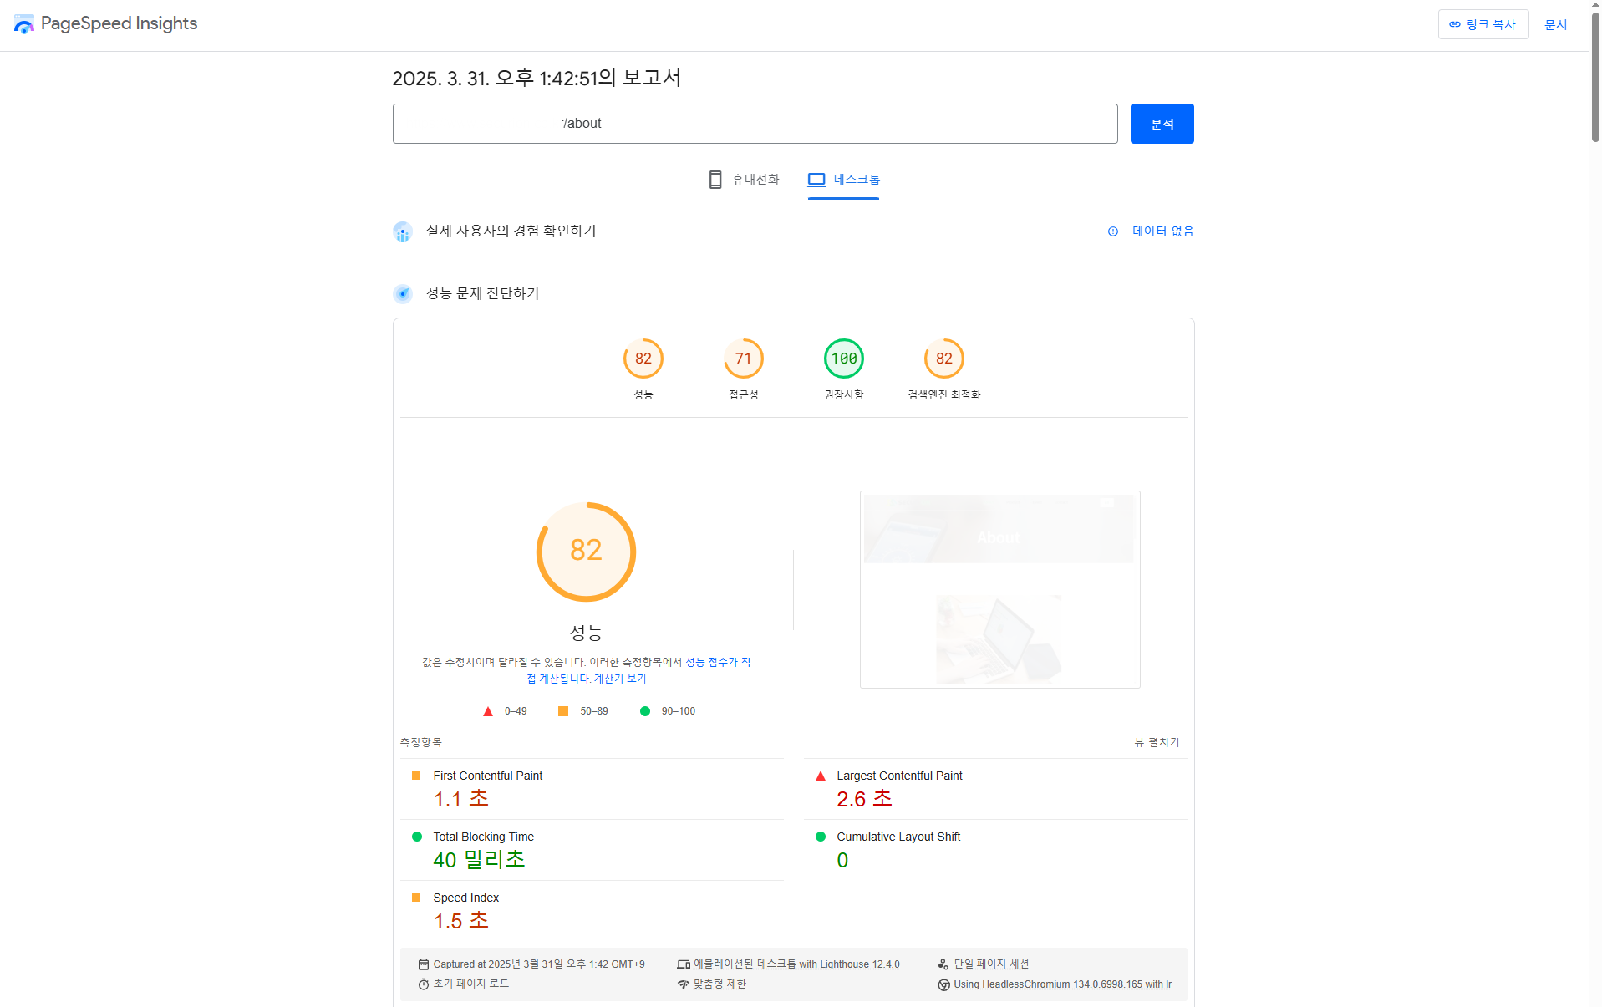The height and width of the screenshot is (1007, 1602).
Task: Click the 성능 문제 진단하기 heading
Action: click(x=483, y=294)
